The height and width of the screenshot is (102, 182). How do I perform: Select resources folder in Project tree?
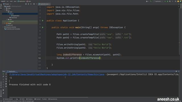13,18
